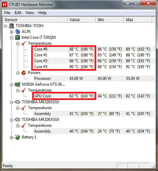
Task: Click Core #1 min value 65 °C
Action: 110,55
